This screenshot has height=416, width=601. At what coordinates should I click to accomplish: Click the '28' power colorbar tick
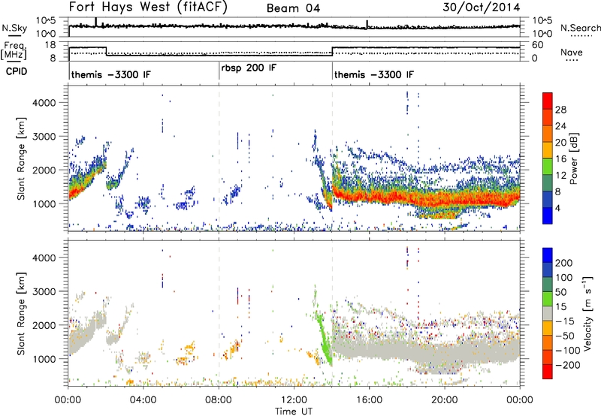pyautogui.click(x=560, y=110)
